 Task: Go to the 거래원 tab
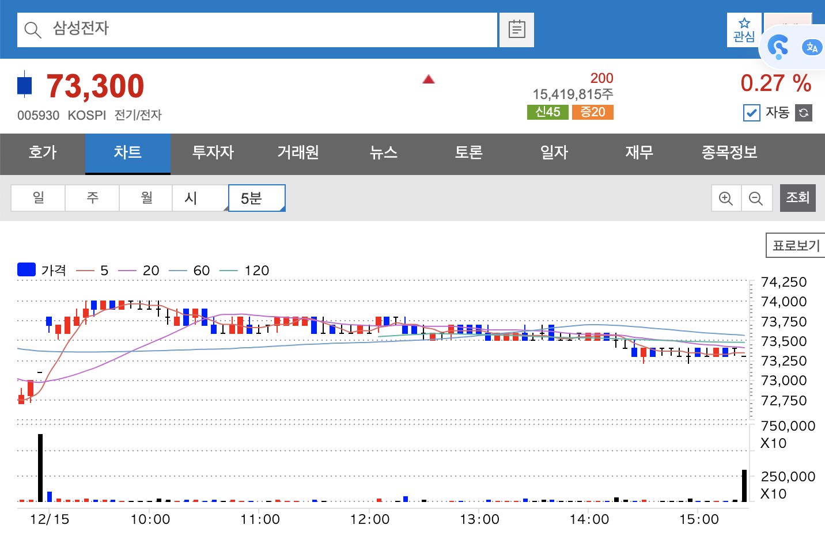tap(298, 153)
